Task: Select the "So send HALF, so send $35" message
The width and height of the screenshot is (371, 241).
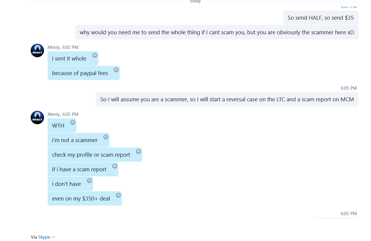Action: point(321,18)
